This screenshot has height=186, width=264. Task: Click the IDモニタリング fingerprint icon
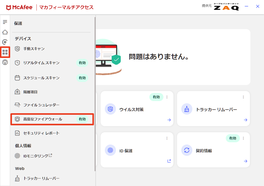tap(17, 156)
